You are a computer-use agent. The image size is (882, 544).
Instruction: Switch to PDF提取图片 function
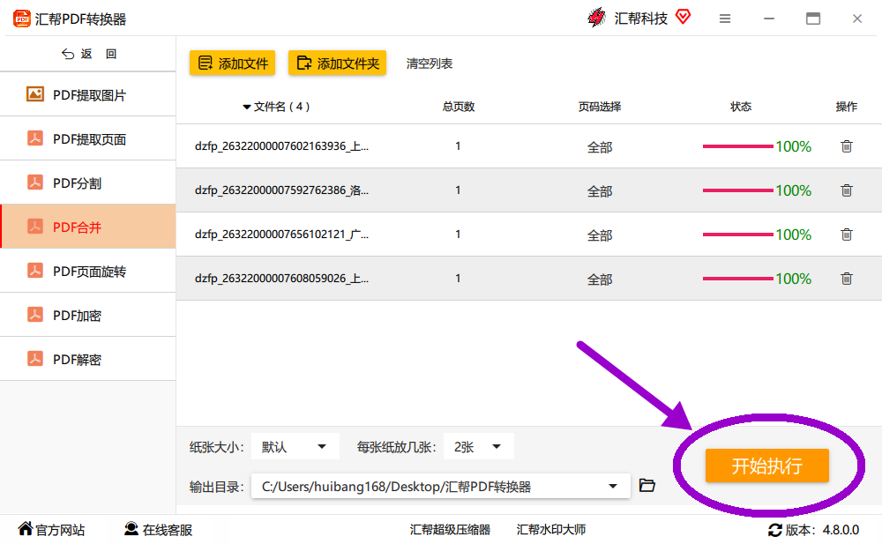pos(87,94)
